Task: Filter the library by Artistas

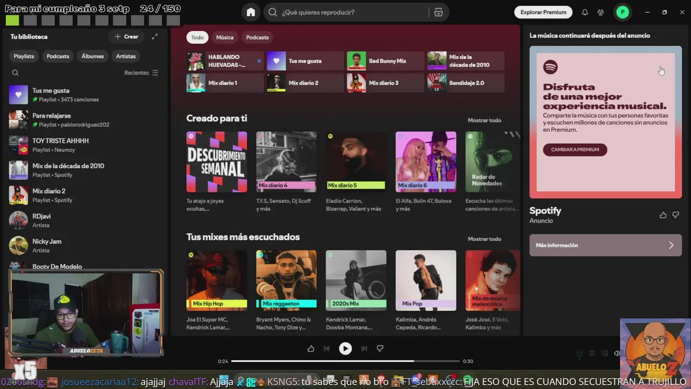Action: pyautogui.click(x=126, y=56)
